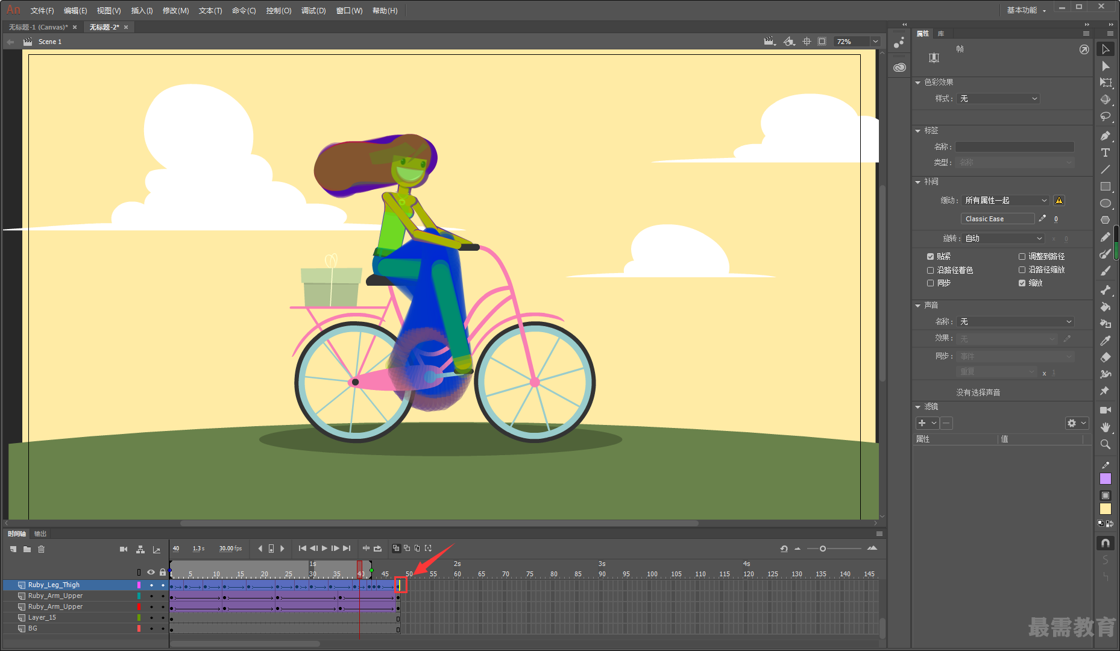Enable 调整到路径 checkbox
The height and width of the screenshot is (651, 1120).
coord(1022,257)
